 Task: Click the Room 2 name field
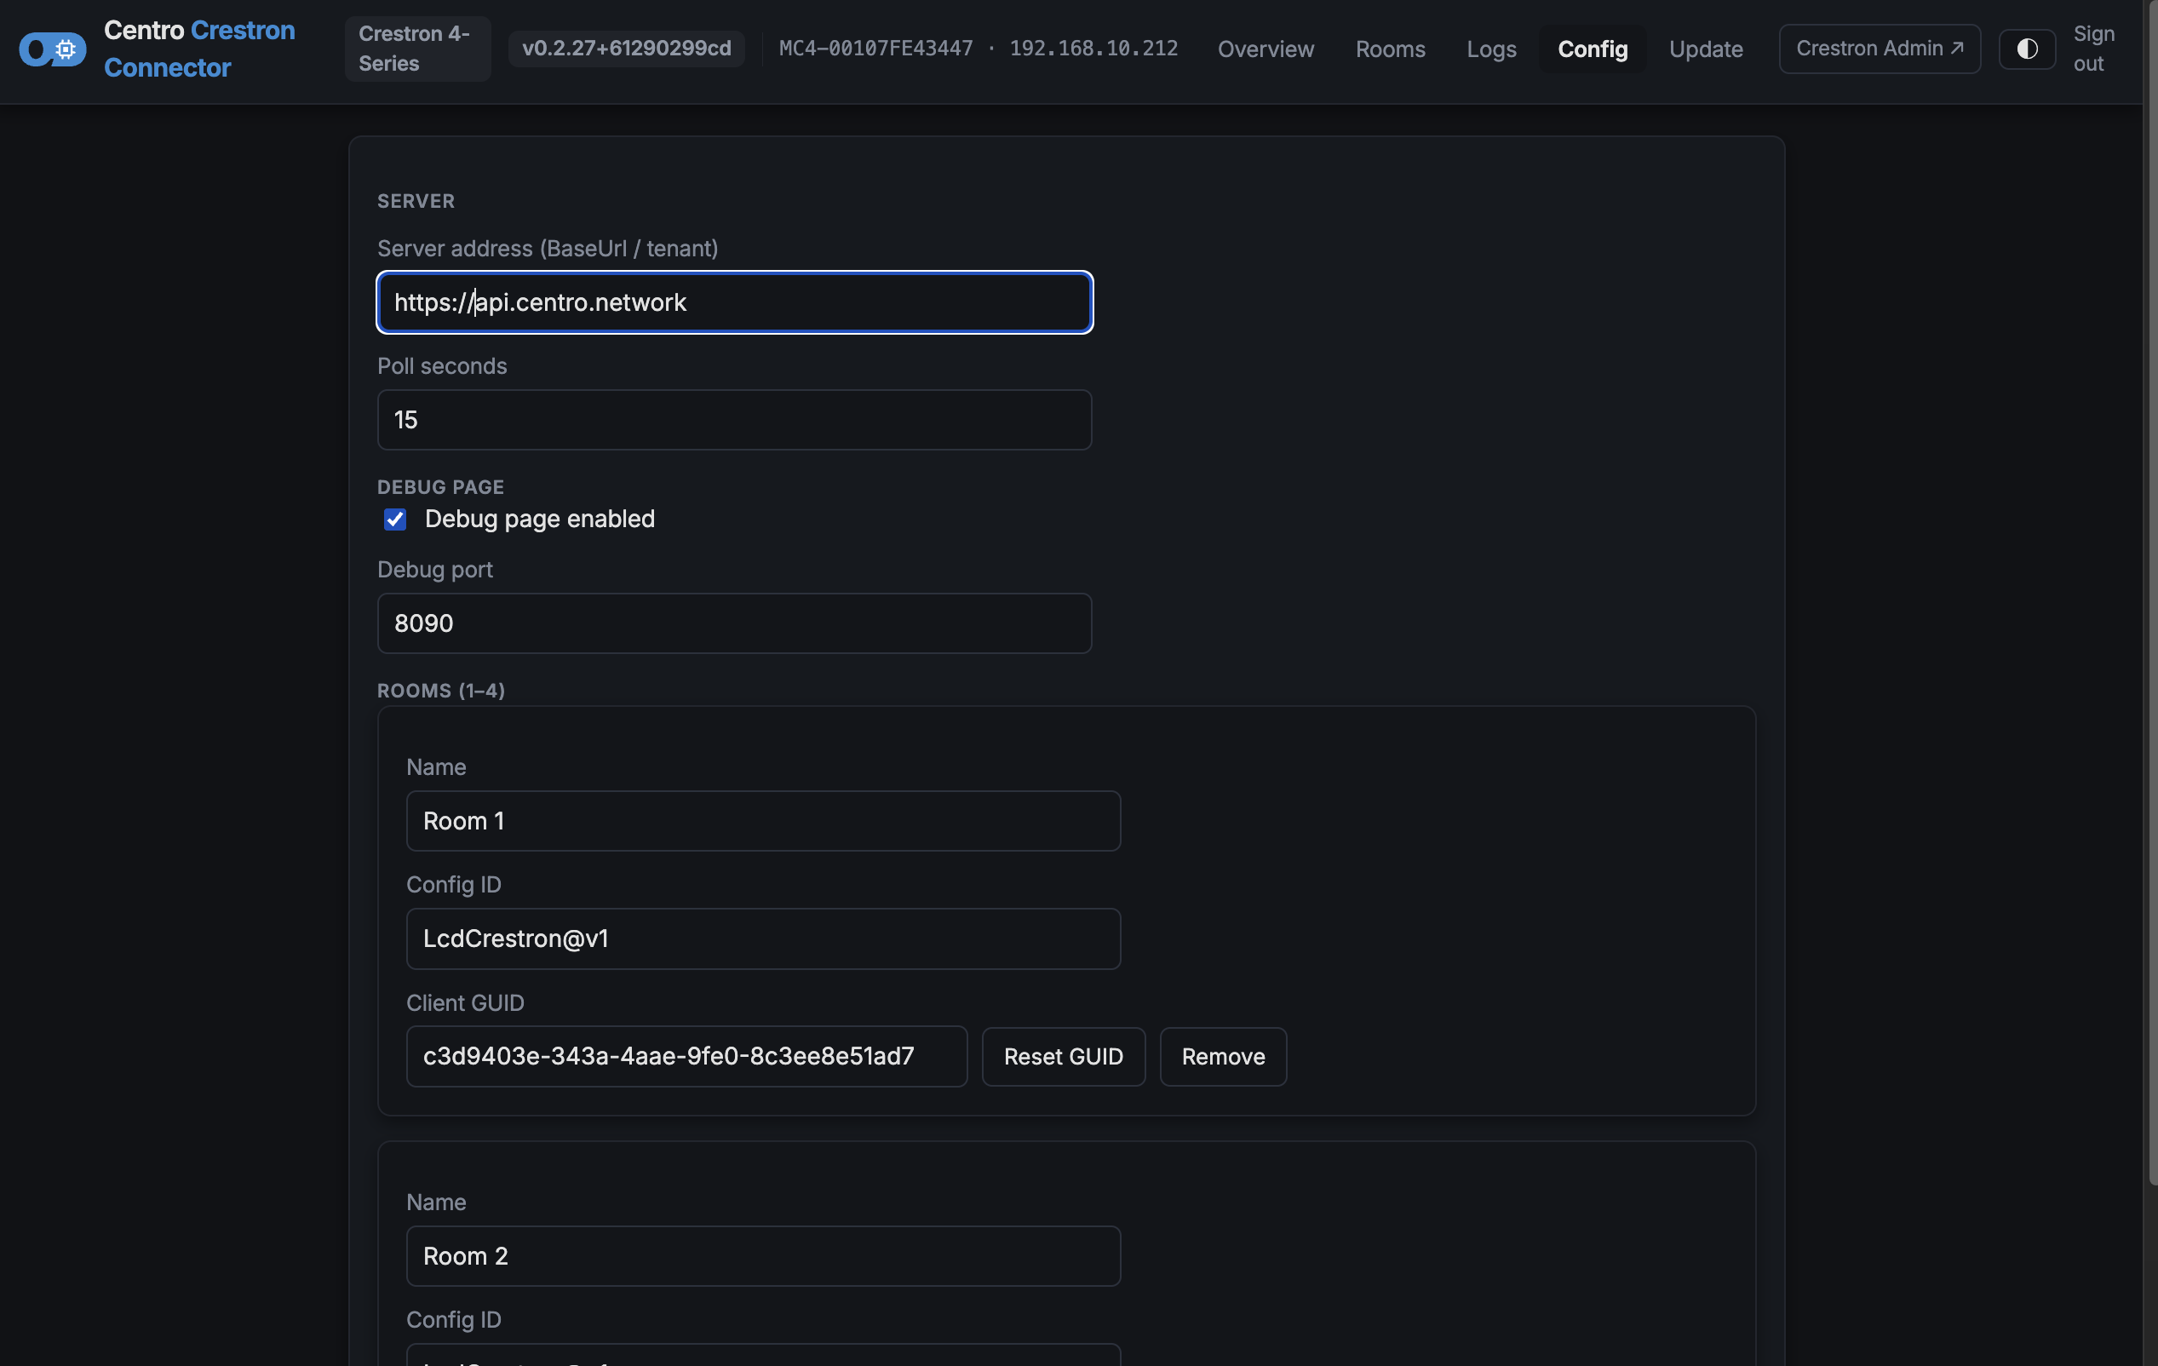[x=763, y=1256]
